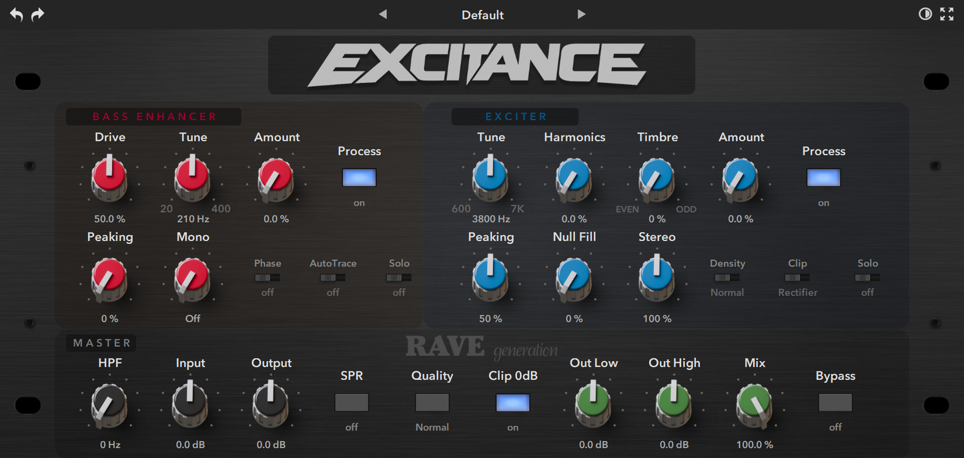Toggle the contrast theme icon

[925, 14]
